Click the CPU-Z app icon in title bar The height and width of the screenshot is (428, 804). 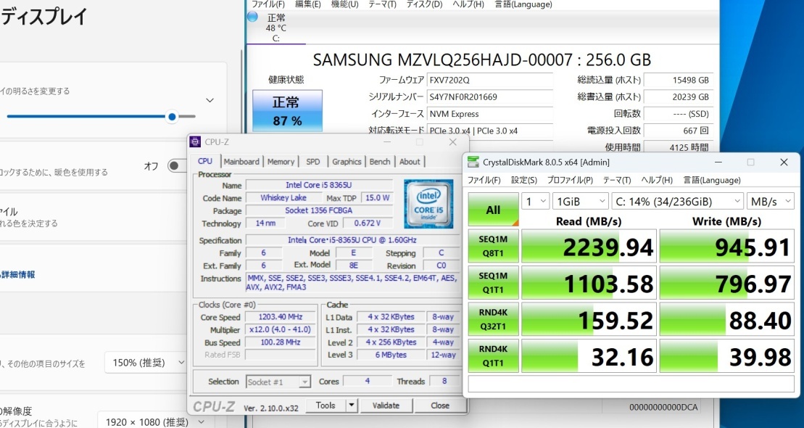(x=195, y=142)
